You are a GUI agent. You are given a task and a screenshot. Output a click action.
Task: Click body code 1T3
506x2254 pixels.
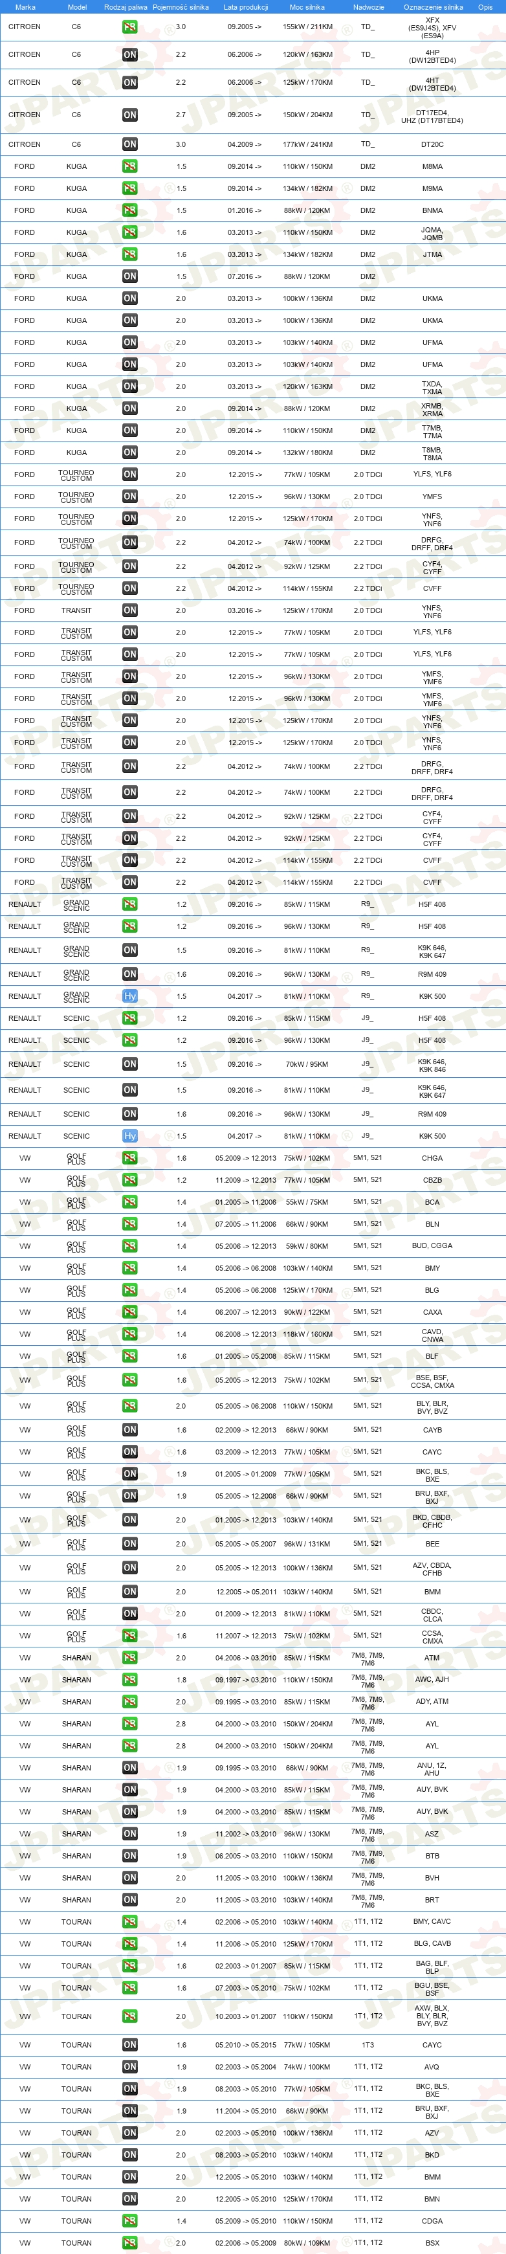(x=368, y=2045)
